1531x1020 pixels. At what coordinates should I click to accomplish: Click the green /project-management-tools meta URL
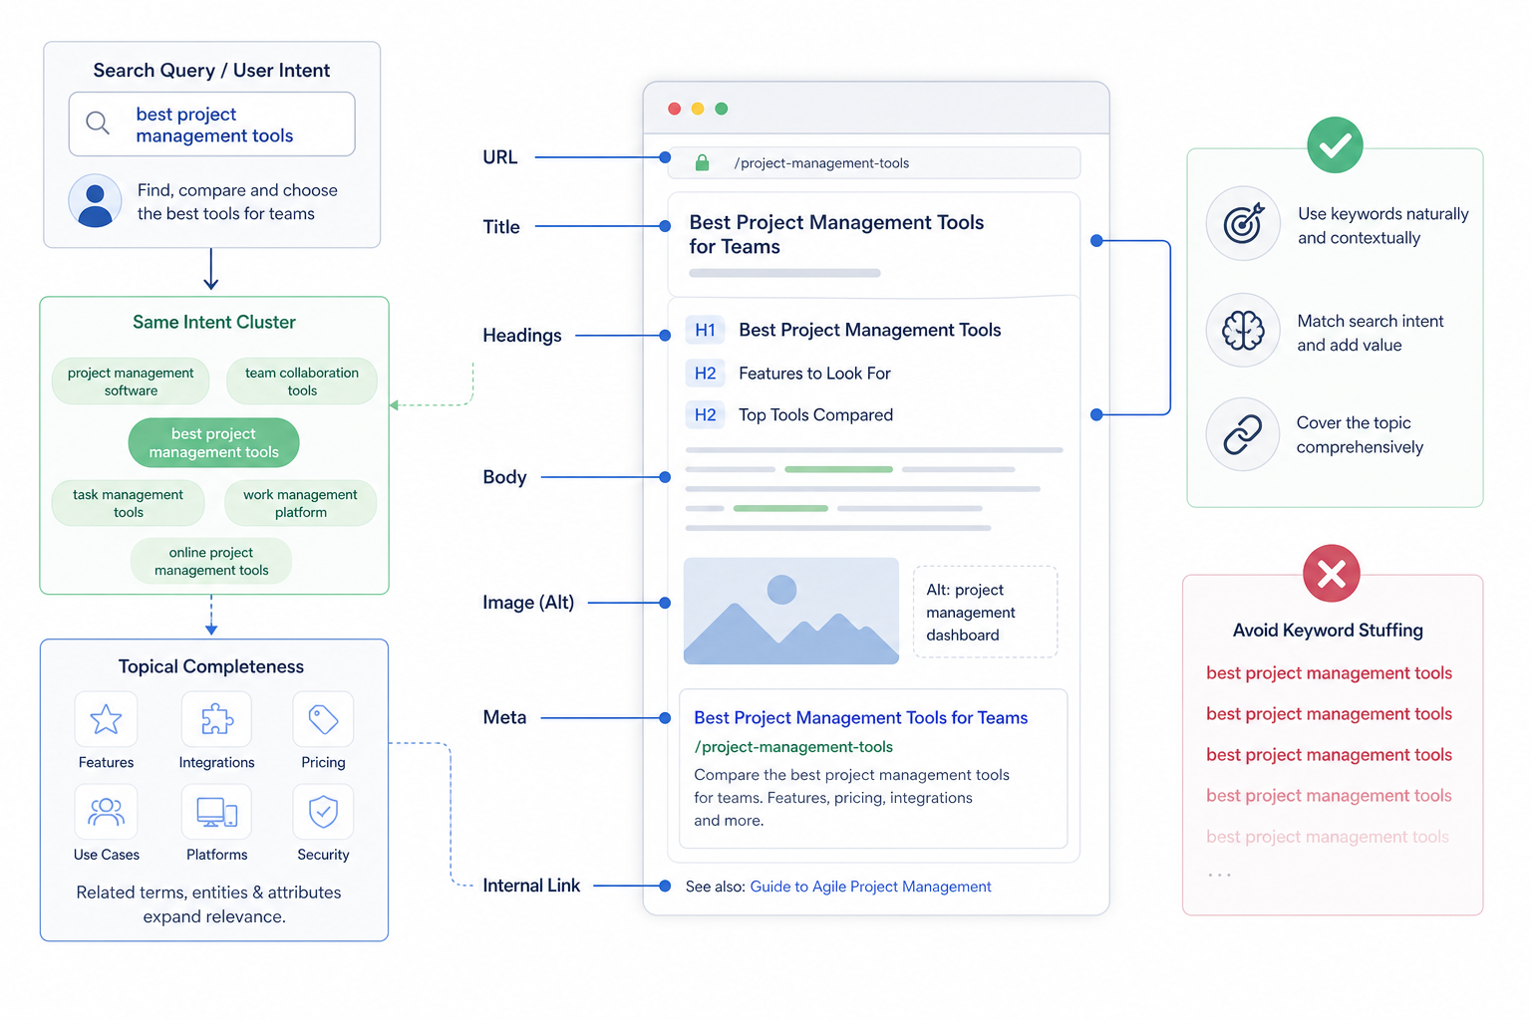click(793, 747)
